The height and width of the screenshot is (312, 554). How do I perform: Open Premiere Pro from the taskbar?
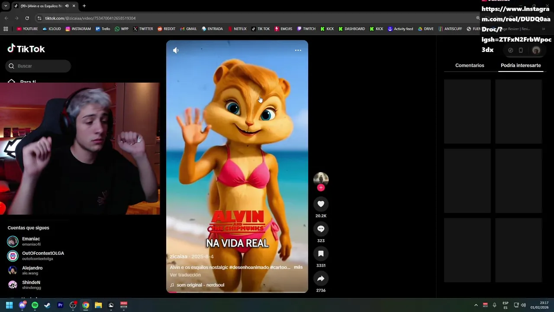60,305
